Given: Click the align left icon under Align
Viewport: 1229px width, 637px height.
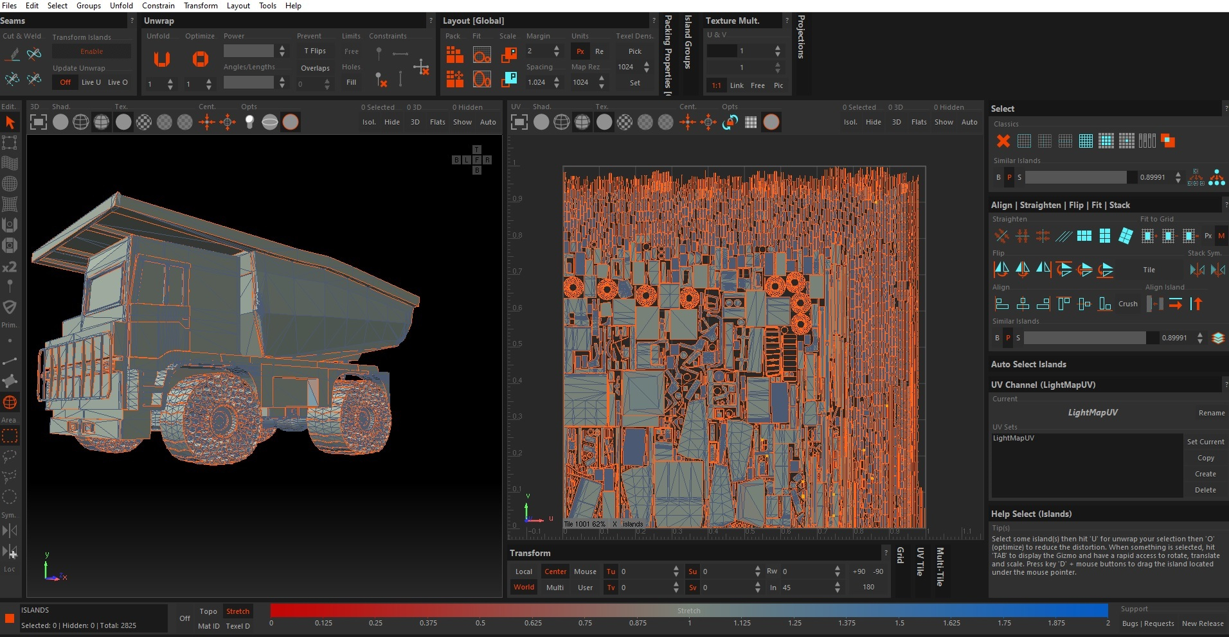Looking at the screenshot, I should (x=1001, y=304).
